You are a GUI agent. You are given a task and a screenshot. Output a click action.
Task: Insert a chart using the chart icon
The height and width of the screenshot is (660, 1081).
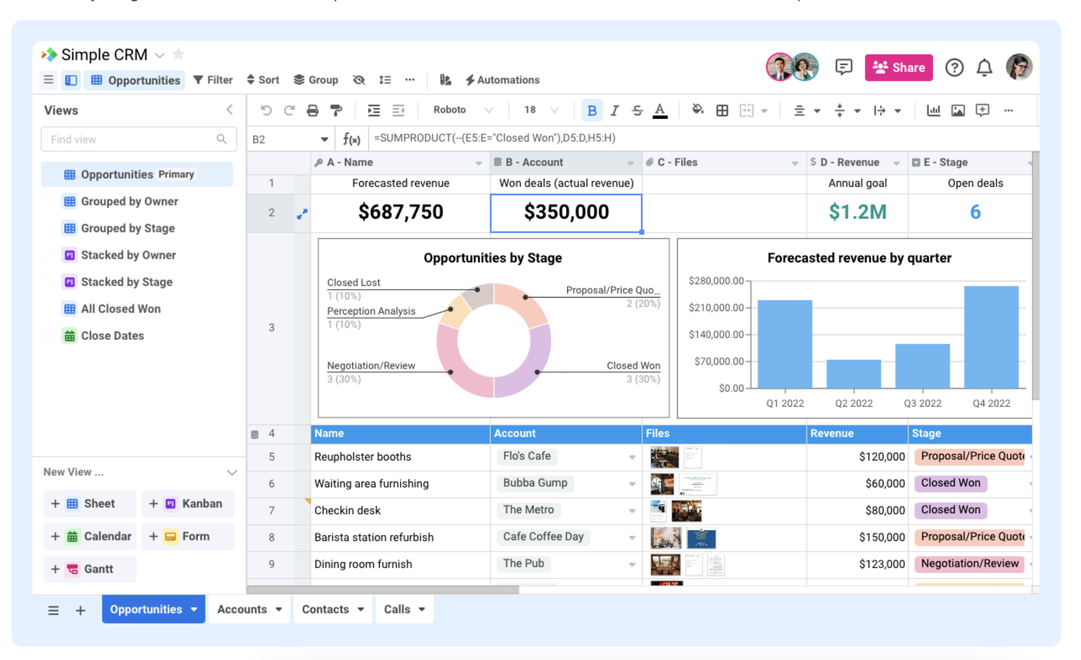(x=933, y=110)
